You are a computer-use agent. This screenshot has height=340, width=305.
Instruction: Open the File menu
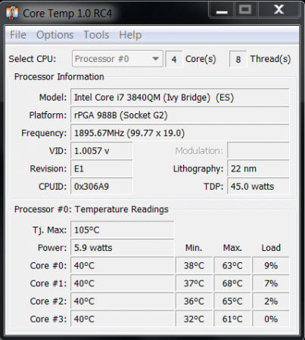point(18,35)
